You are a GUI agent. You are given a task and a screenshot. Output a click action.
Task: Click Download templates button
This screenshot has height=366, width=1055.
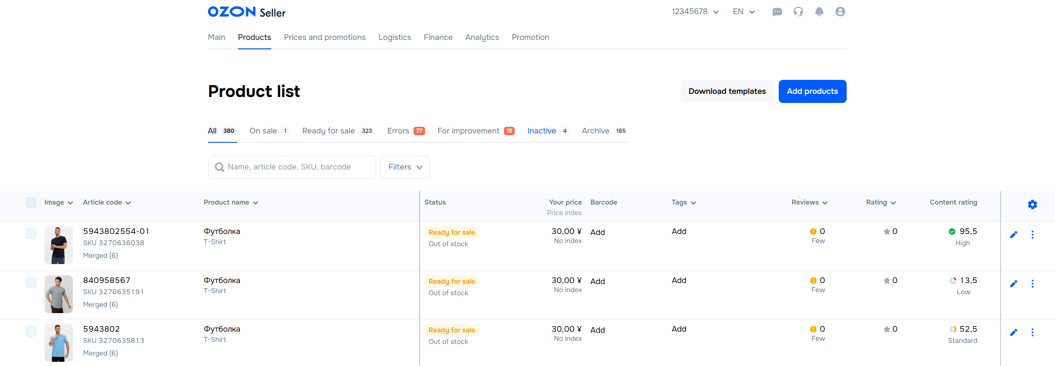(x=727, y=91)
